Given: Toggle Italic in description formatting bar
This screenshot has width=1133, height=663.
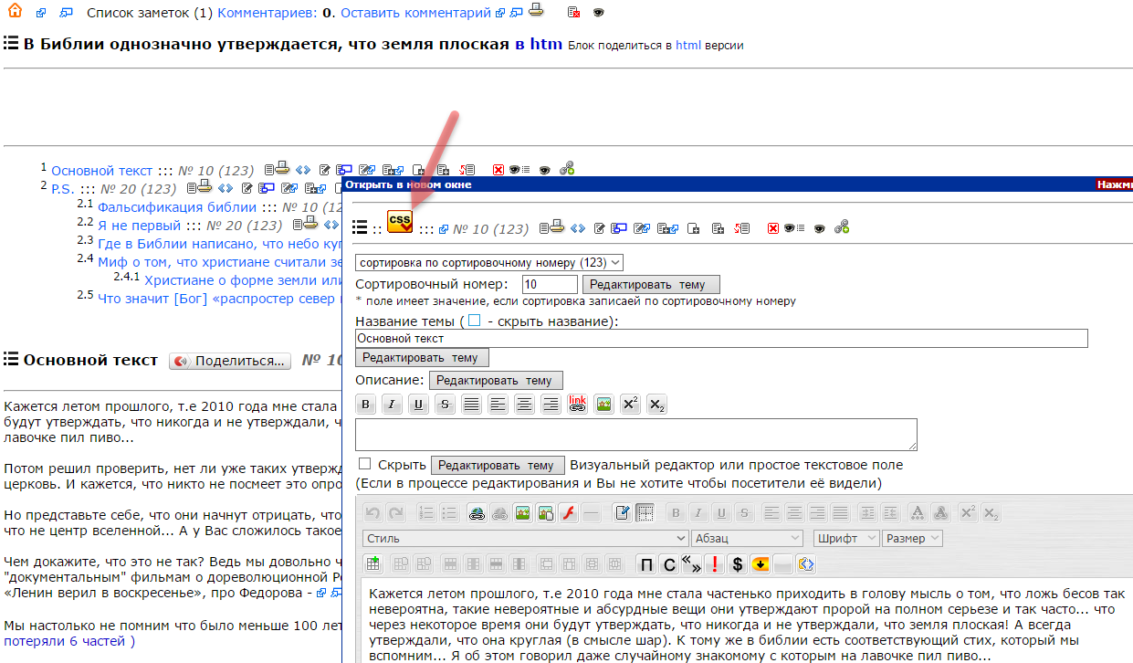Looking at the screenshot, I should (393, 405).
